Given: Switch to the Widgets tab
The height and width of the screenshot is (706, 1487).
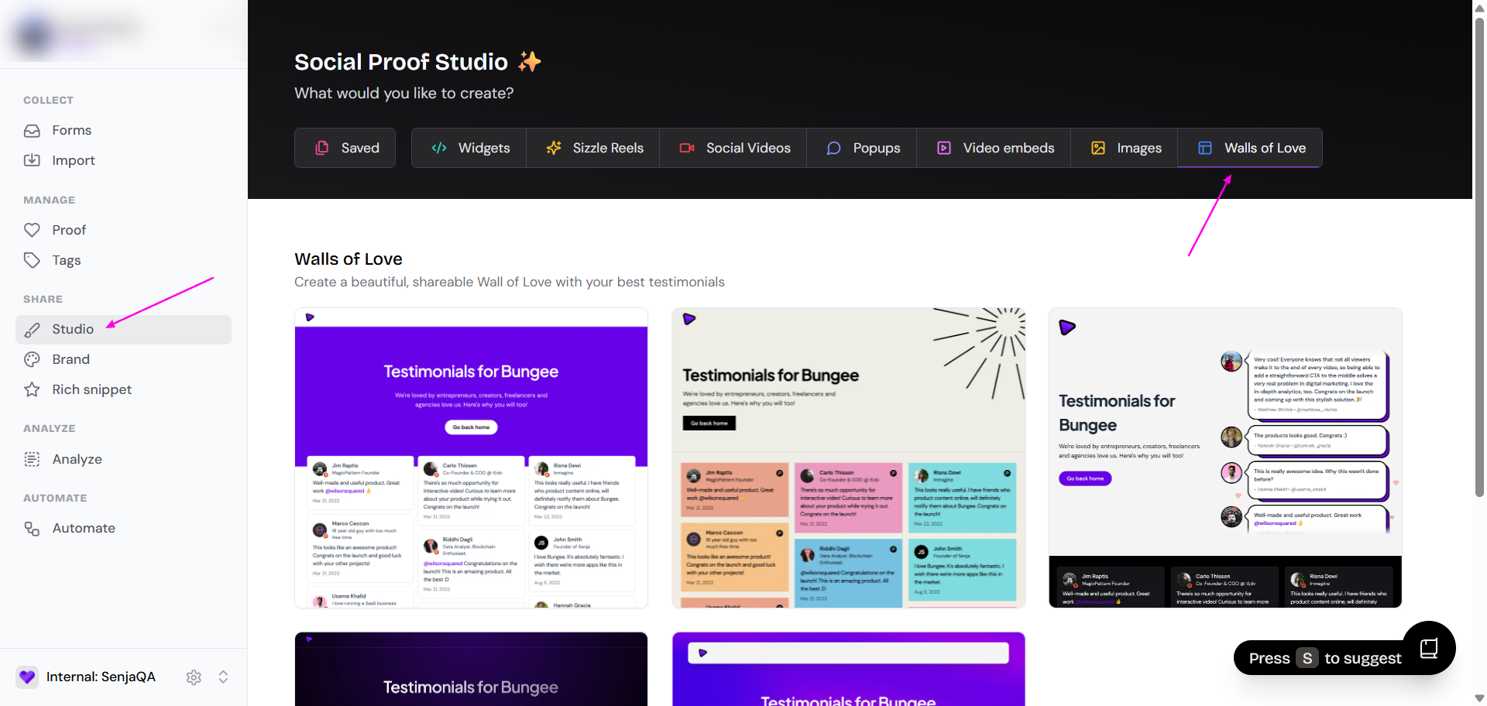Looking at the screenshot, I should pos(470,148).
